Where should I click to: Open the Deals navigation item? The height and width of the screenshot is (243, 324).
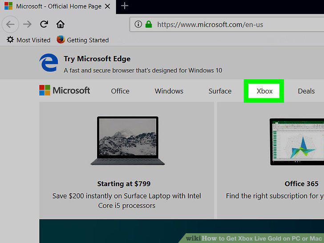pos(306,91)
